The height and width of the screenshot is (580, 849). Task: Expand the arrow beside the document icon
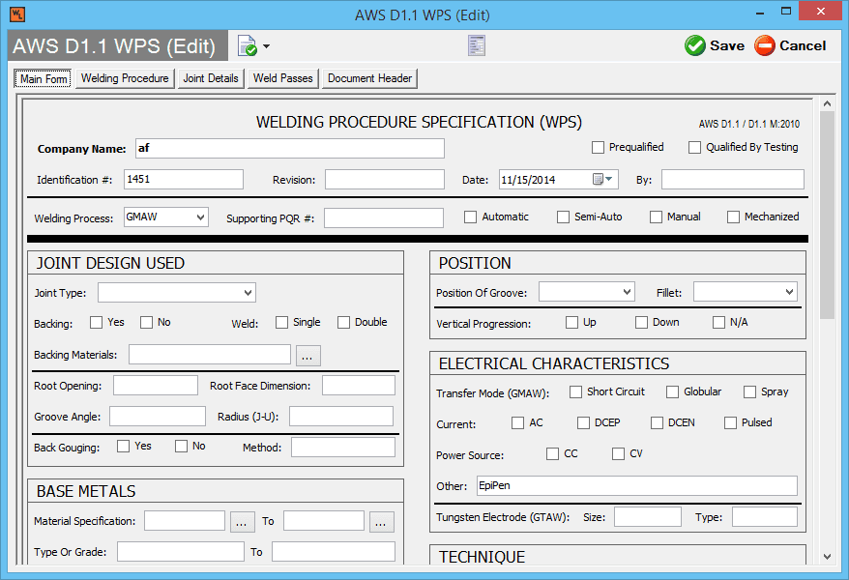pyautogui.click(x=266, y=46)
